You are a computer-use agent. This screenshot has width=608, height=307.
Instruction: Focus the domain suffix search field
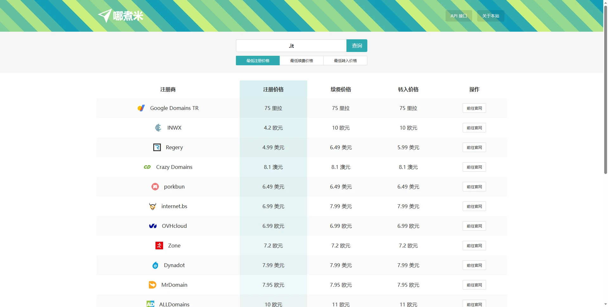[x=291, y=46]
